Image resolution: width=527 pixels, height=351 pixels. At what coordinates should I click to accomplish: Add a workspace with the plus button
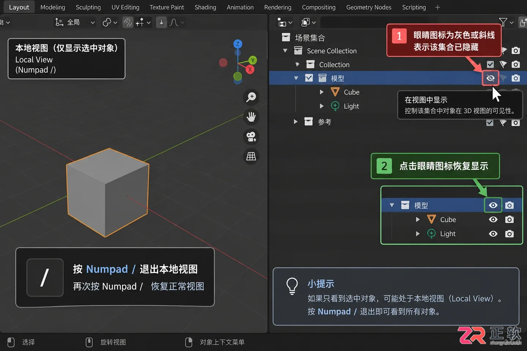pos(438,7)
